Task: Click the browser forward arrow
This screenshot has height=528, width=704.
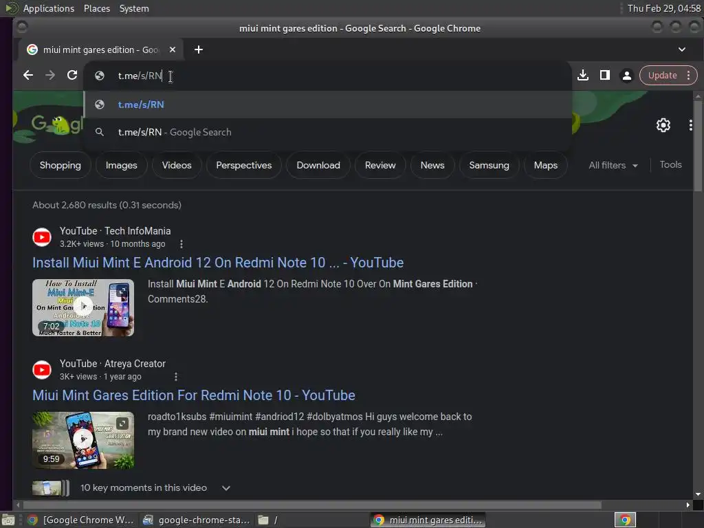Action: 50,76
